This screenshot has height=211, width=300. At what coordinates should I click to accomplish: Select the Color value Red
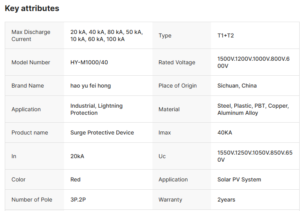click(76, 179)
